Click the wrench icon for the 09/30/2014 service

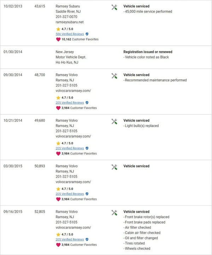[x=114, y=76]
